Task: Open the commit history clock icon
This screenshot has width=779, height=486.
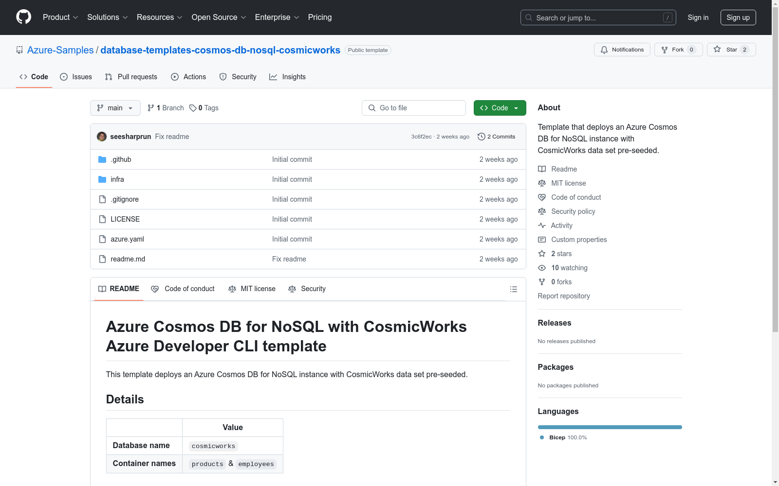Action: click(481, 137)
